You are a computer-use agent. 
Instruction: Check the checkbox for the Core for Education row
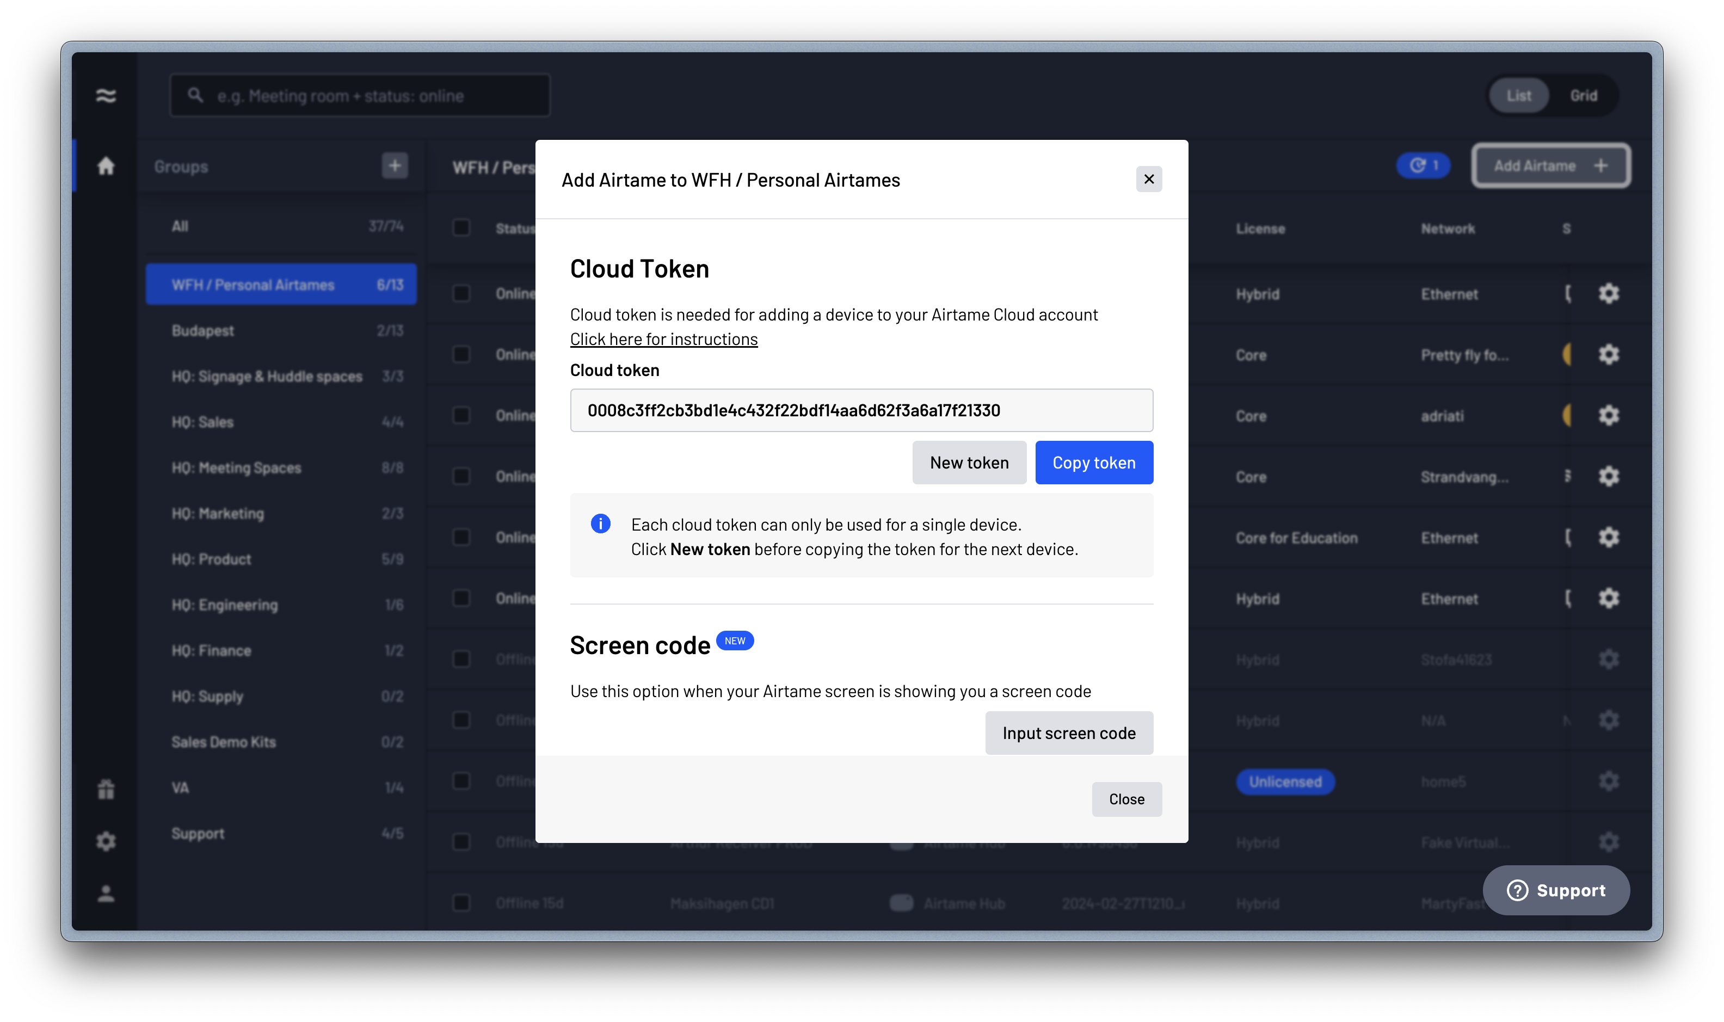(x=461, y=537)
